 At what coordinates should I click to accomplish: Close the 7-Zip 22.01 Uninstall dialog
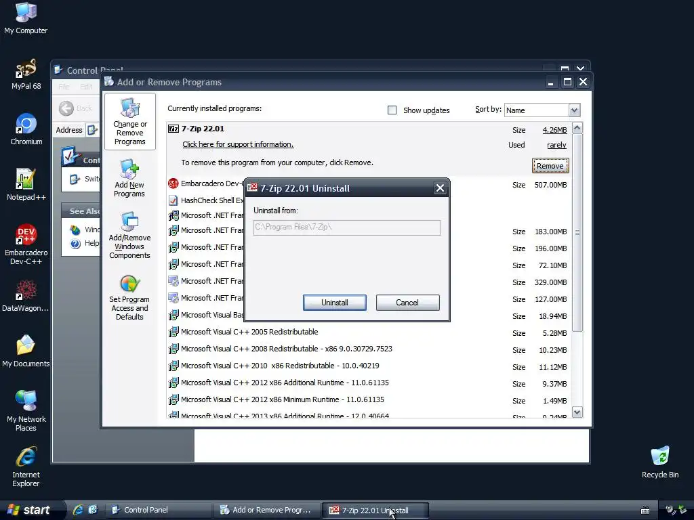point(440,188)
